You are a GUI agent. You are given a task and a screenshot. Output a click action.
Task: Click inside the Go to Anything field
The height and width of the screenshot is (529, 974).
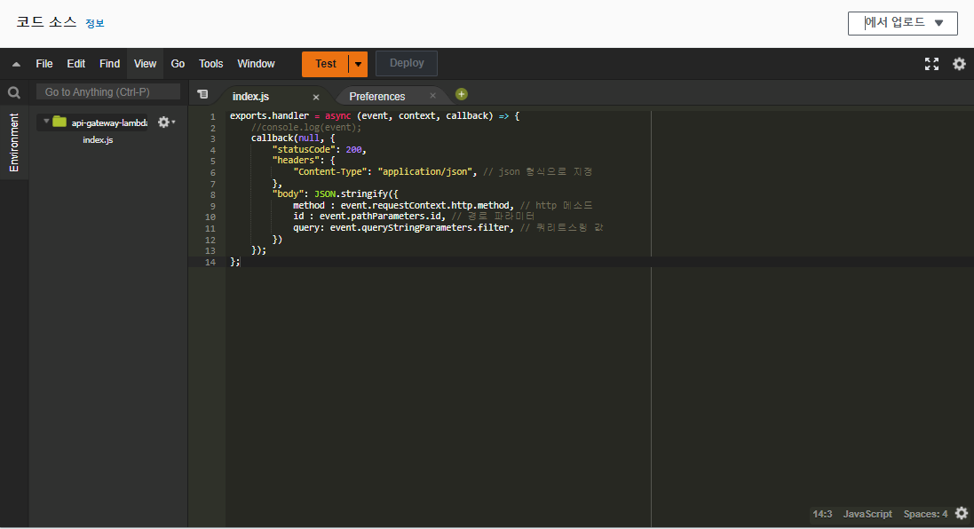(x=107, y=91)
